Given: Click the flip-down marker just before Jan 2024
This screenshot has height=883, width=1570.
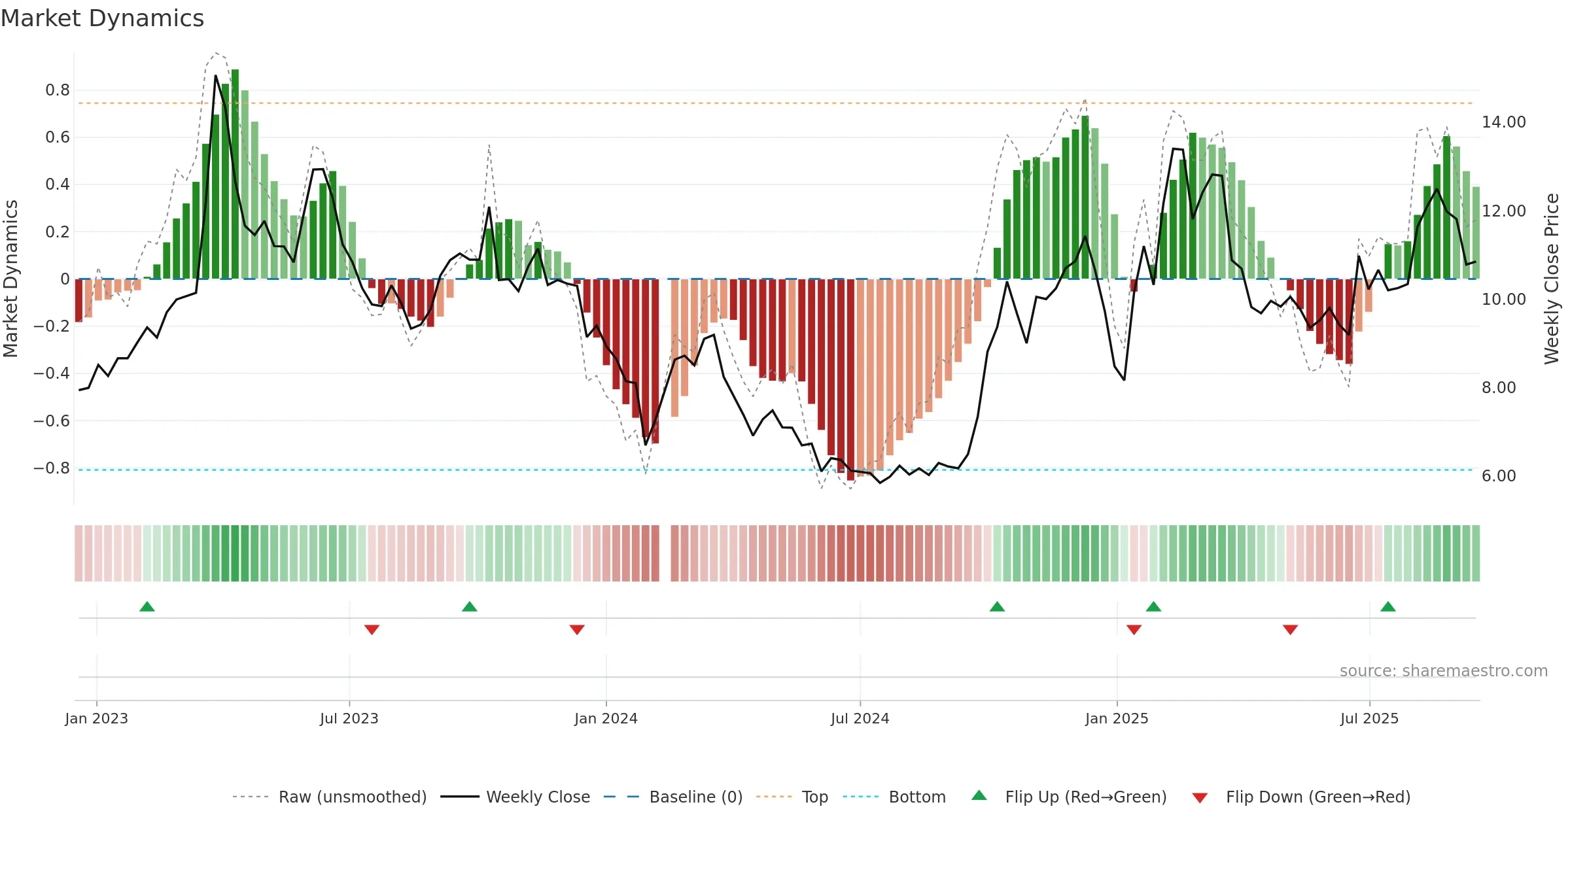Looking at the screenshot, I should coord(577,629).
